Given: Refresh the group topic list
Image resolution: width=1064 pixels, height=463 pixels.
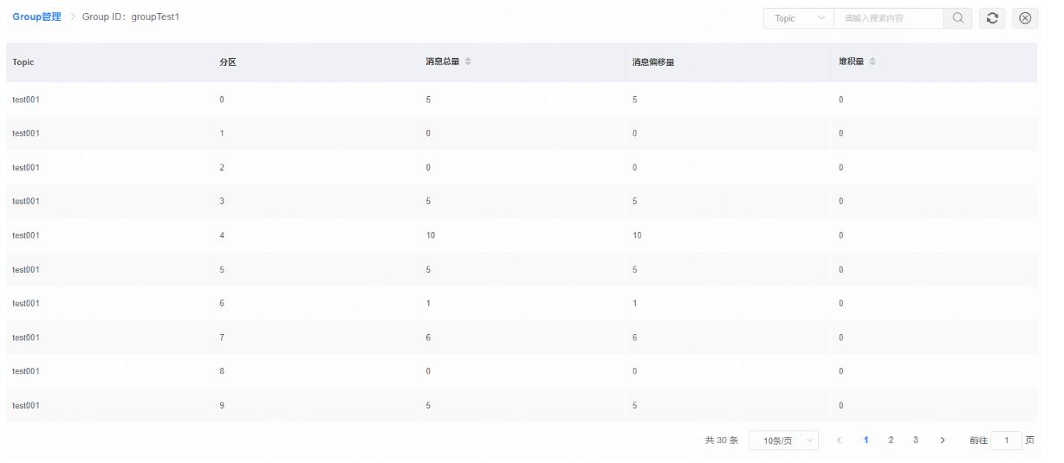Looking at the screenshot, I should tap(992, 18).
